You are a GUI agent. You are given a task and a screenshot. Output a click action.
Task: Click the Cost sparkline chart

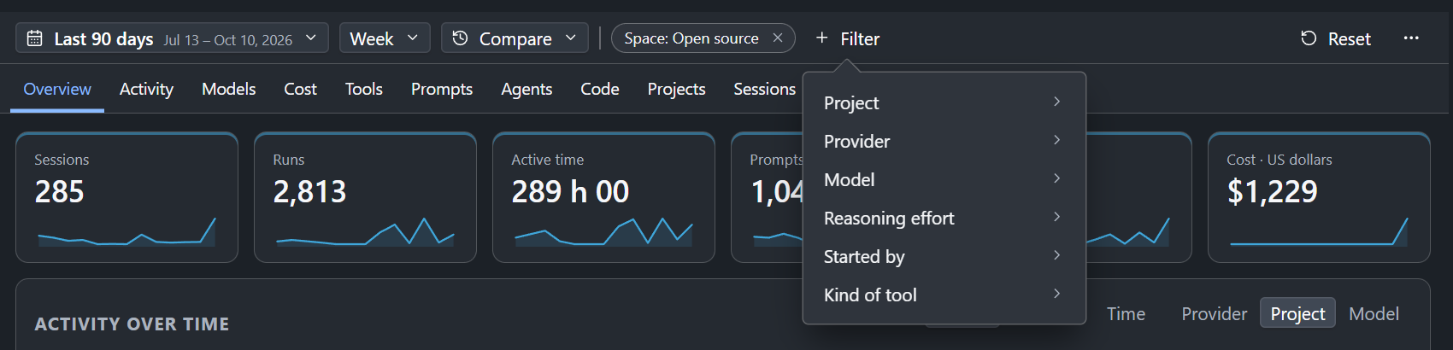(1319, 231)
